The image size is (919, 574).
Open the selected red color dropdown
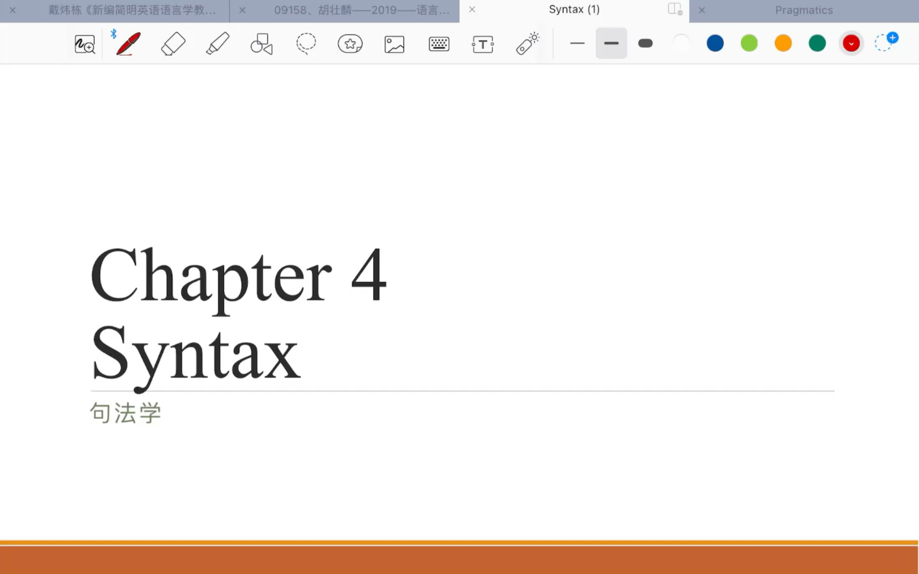[851, 43]
